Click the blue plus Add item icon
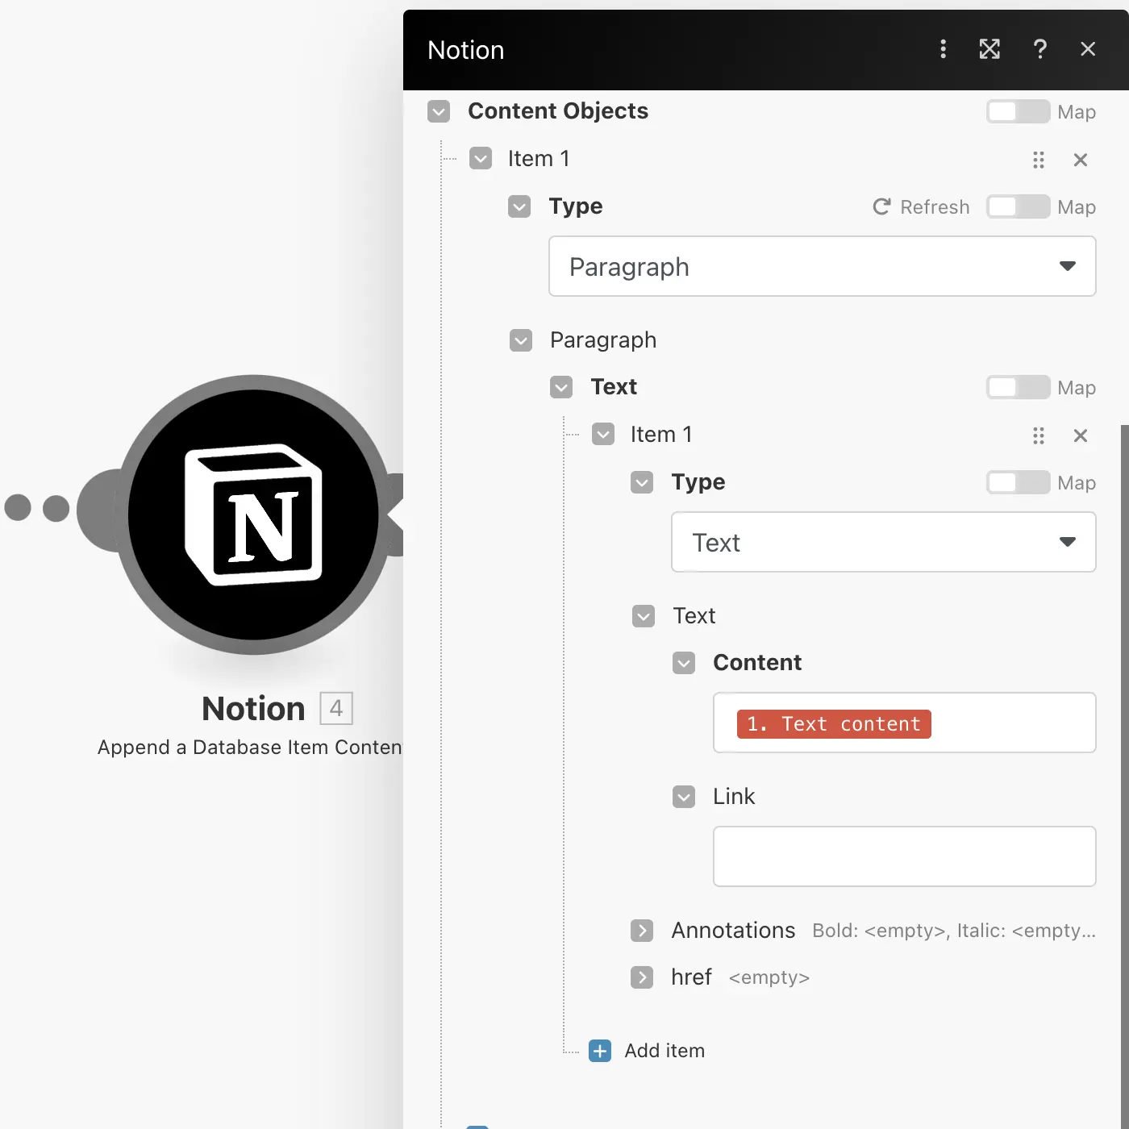Viewport: 1129px width, 1129px height. (x=600, y=1051)
